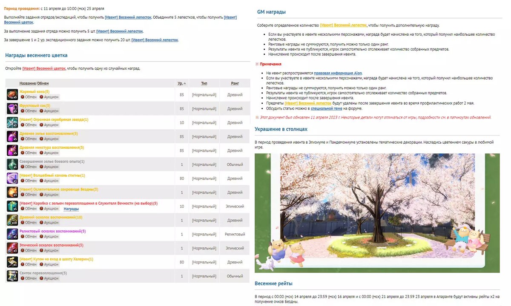This screenshot has width=511, height=306.
Task: Click Обмен under Эпический осколок воспоминаний
Action: [x=29, y=250]
